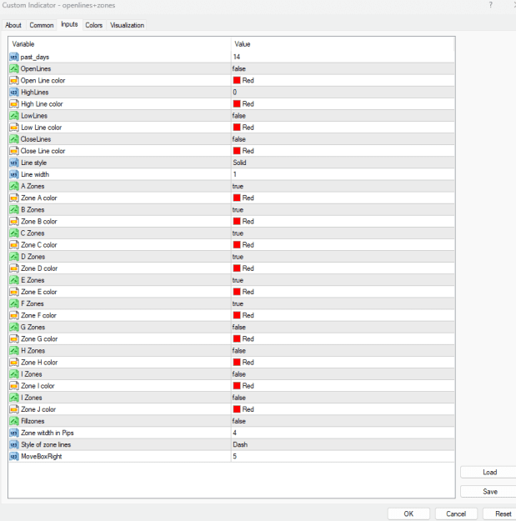Click the B Zones boolean icon
This screenshot has width=516, height=521.
14,210
